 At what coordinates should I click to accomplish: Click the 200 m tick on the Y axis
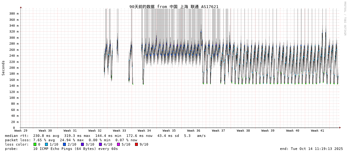tap(14, 68)
